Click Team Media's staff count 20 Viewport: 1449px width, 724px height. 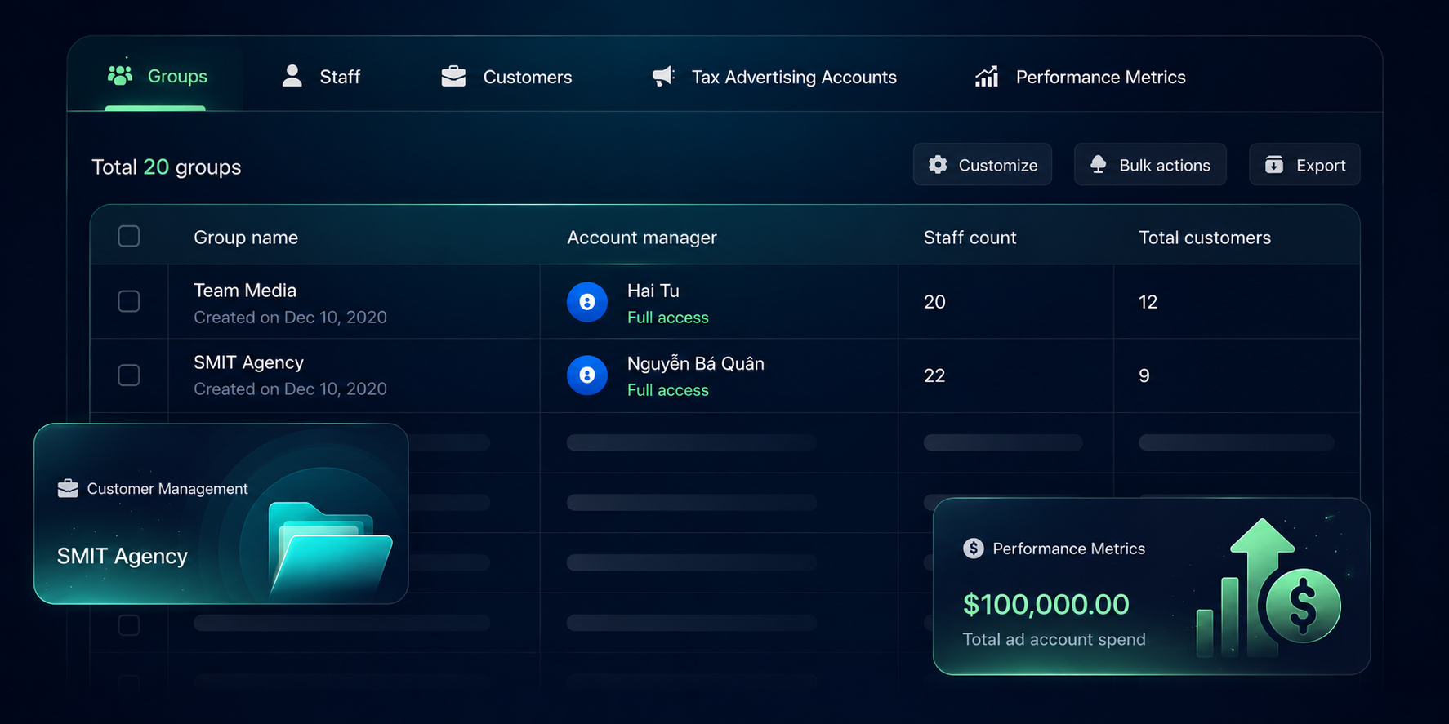[934, 302]
